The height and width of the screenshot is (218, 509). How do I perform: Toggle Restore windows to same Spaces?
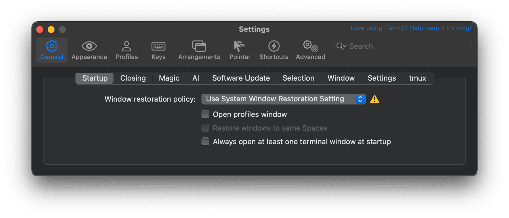[x=205, y=128]
